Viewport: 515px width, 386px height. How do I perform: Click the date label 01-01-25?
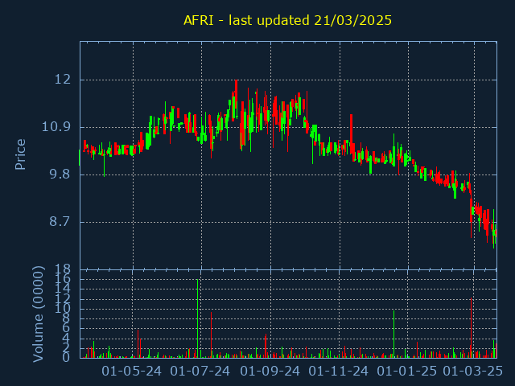407,372
